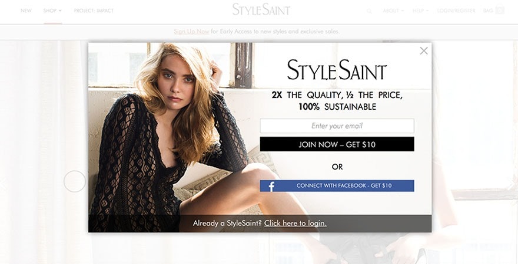518x264 pixels.
Task: Expand the SHOP dropdown menu
Action: (52, 11)
